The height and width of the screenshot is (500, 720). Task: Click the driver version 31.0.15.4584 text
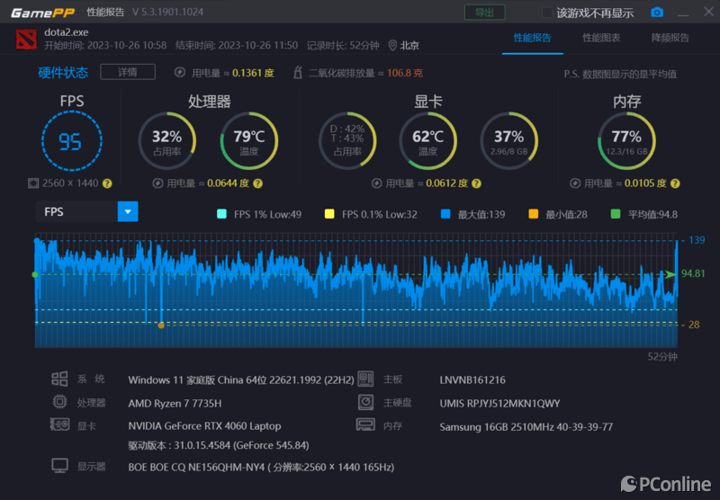pyautogui.click(x=219, y=445)
